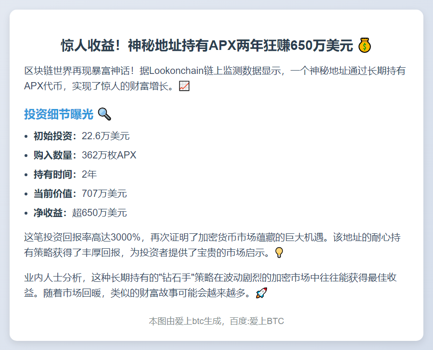The height and width of the screenshot is (350, 433).
Task: Click the 投资细节曝光 section heading
Action: click(x=58, y=114)
